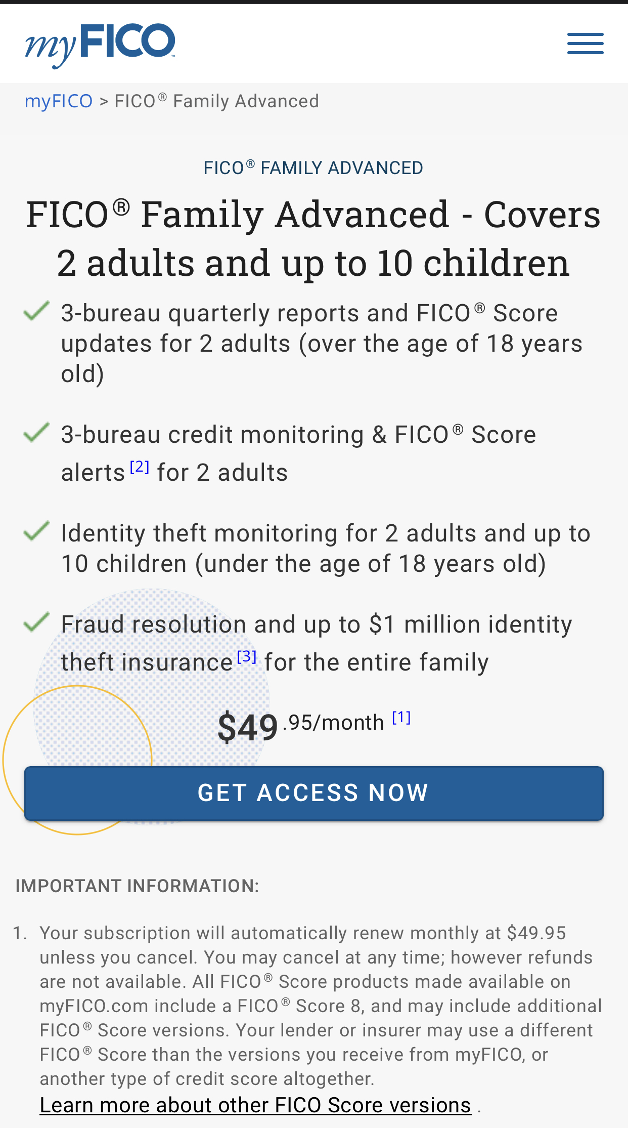Click the IMPORTANT INFORMATION heading

138,886
